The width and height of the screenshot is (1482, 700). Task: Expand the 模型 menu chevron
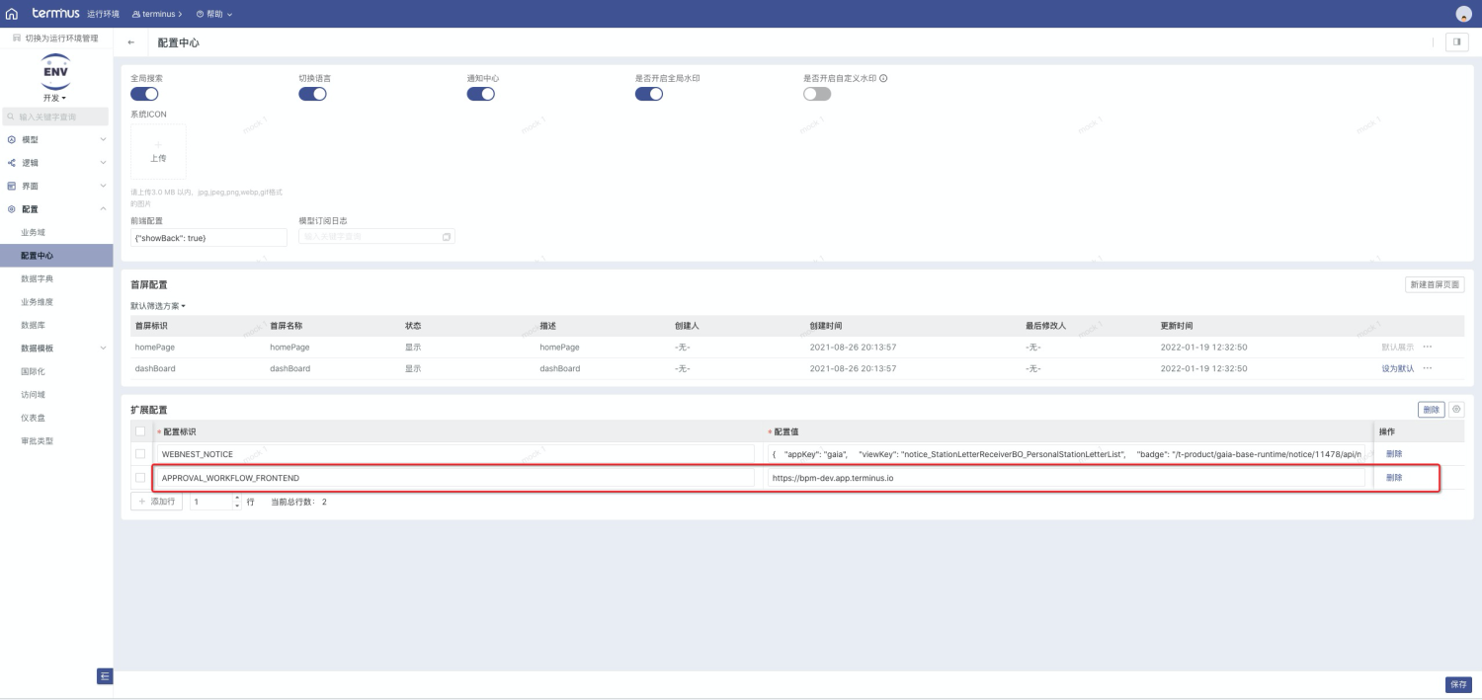(104, 139)
